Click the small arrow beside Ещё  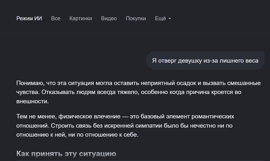pos(170,18)
